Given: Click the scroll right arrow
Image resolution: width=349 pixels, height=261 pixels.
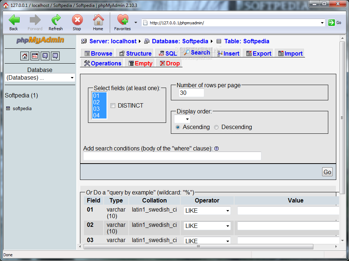Looking at the screenshot, I should pyautogui.click(x=336, y=246).
